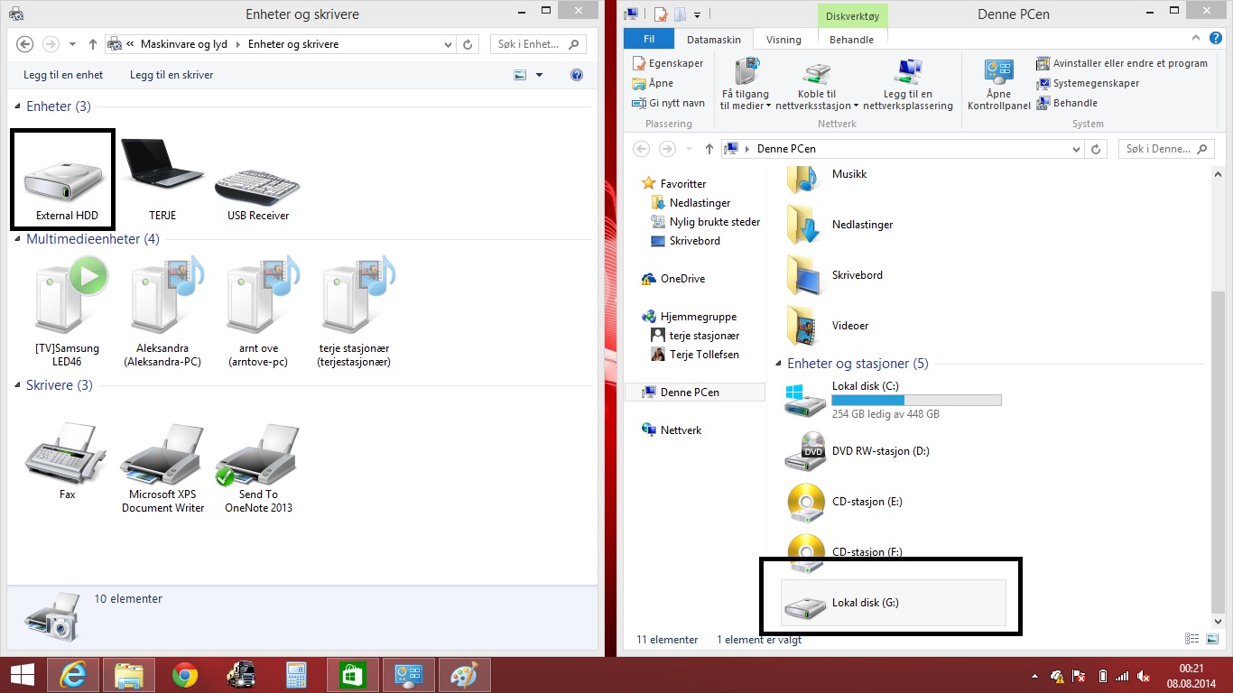The width and height of the screenshot is (1233, 693).
Task: Click Gi nytt navn ribbon button
Action: tap(669, 103)
